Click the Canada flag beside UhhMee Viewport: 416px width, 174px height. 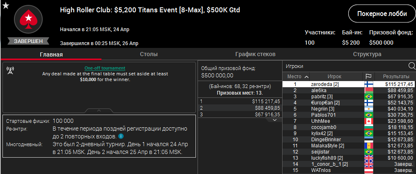[x=368, y=121]
